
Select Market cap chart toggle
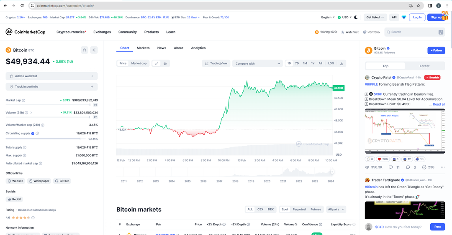[x=139, y=63]
